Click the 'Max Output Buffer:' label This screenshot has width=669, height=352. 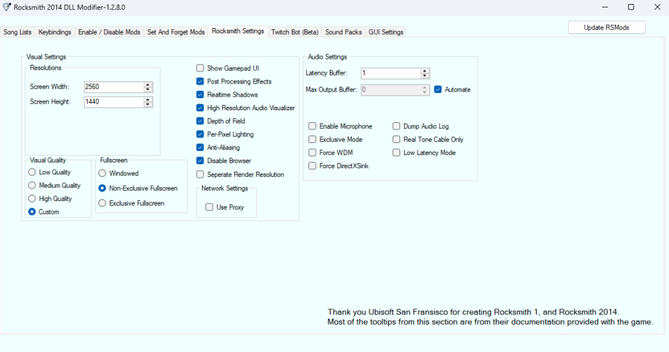click(x=331, y=90)
